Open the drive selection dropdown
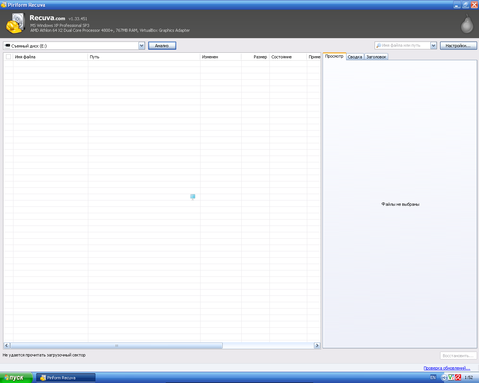This screenshot has height=383, width=479. [x=141, y=46]
